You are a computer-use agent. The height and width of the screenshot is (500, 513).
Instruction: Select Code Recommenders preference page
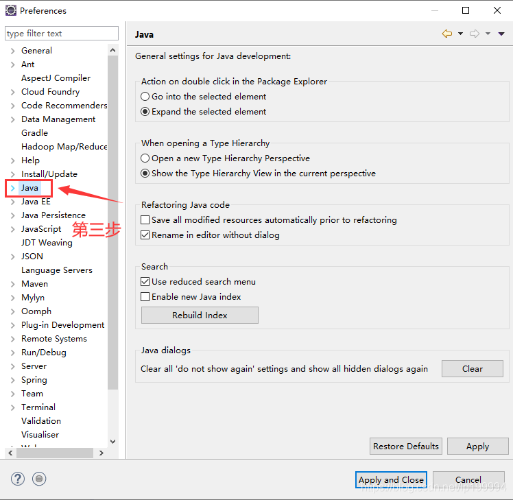coord(64,106)
